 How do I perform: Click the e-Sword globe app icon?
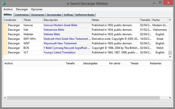click(4, 3)
